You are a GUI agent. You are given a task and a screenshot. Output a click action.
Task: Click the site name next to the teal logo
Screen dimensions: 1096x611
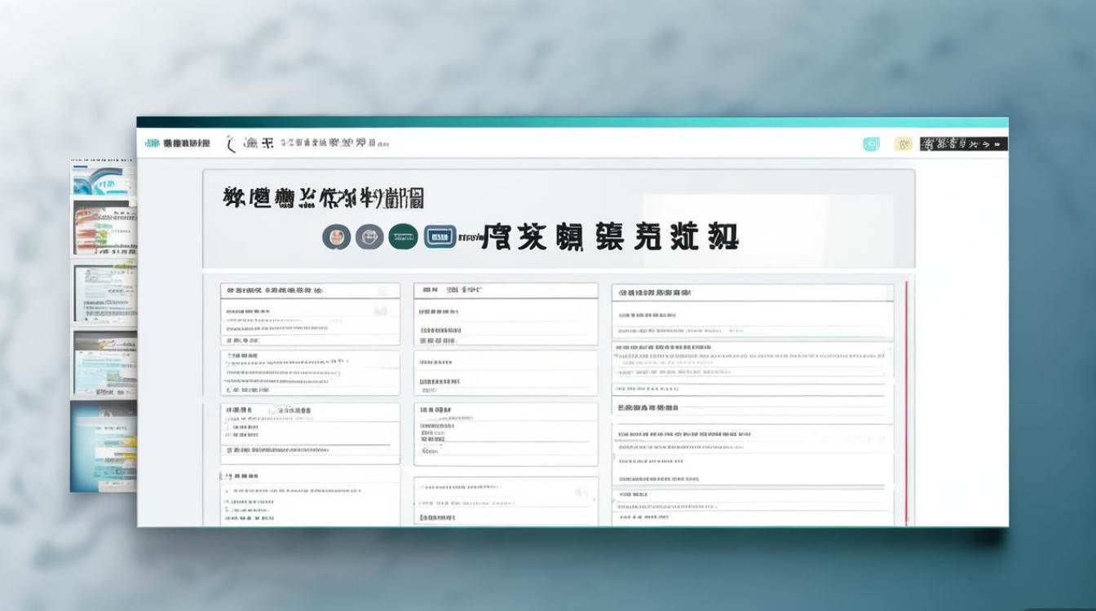(x=187, y=143)
